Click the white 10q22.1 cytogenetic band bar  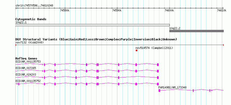(x=92, y=25)
